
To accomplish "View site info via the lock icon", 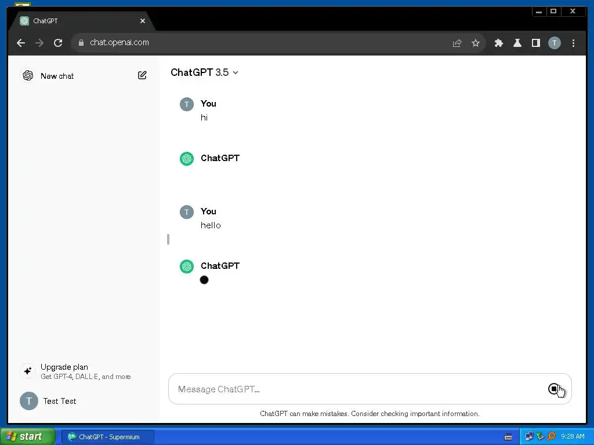I will [x=81, y=43].
